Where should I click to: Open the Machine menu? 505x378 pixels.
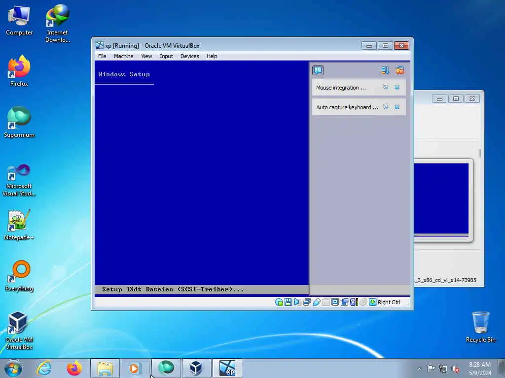point(123,56)
